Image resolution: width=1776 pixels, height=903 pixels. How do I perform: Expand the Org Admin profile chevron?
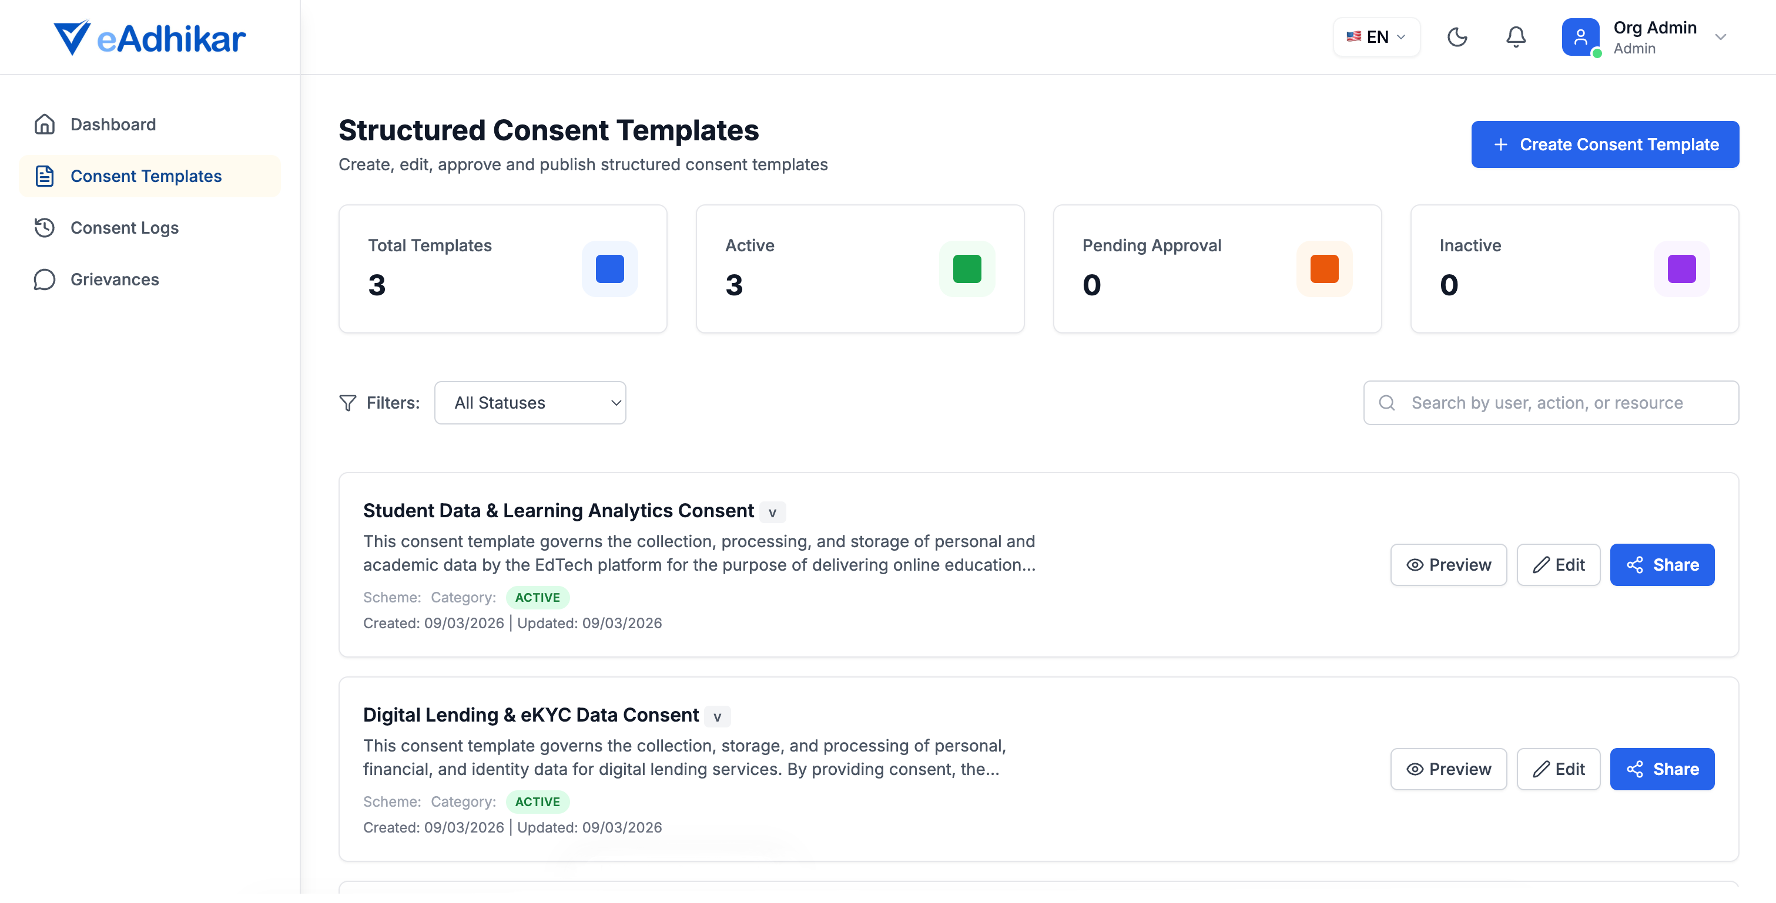(1721, 37)
